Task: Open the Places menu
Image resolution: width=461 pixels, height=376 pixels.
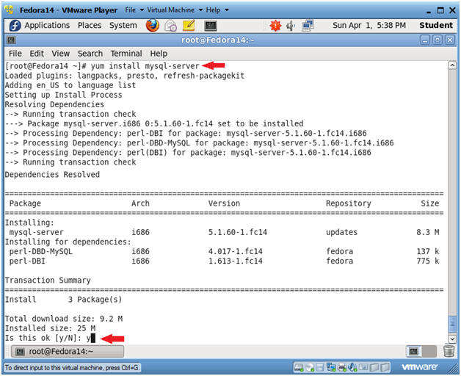Action: click(90, 26)
